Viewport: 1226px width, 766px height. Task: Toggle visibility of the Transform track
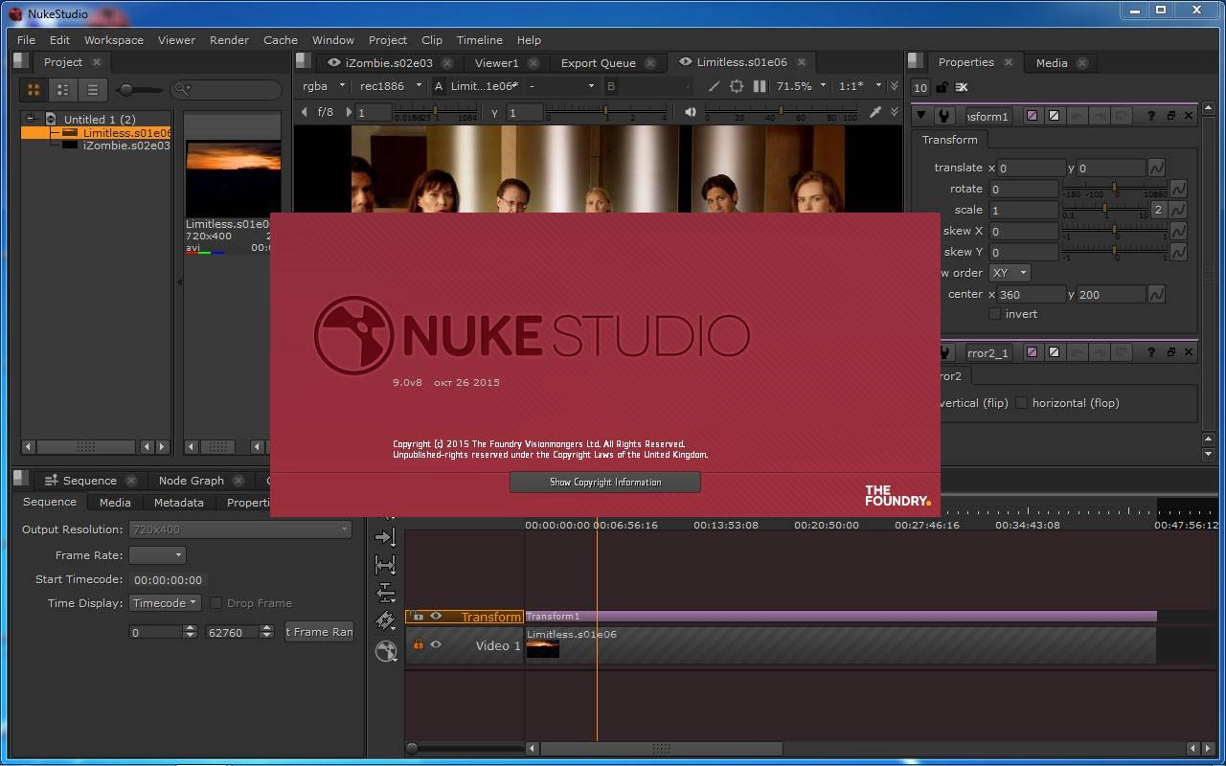pyautogui.click(x=436, y=616)
